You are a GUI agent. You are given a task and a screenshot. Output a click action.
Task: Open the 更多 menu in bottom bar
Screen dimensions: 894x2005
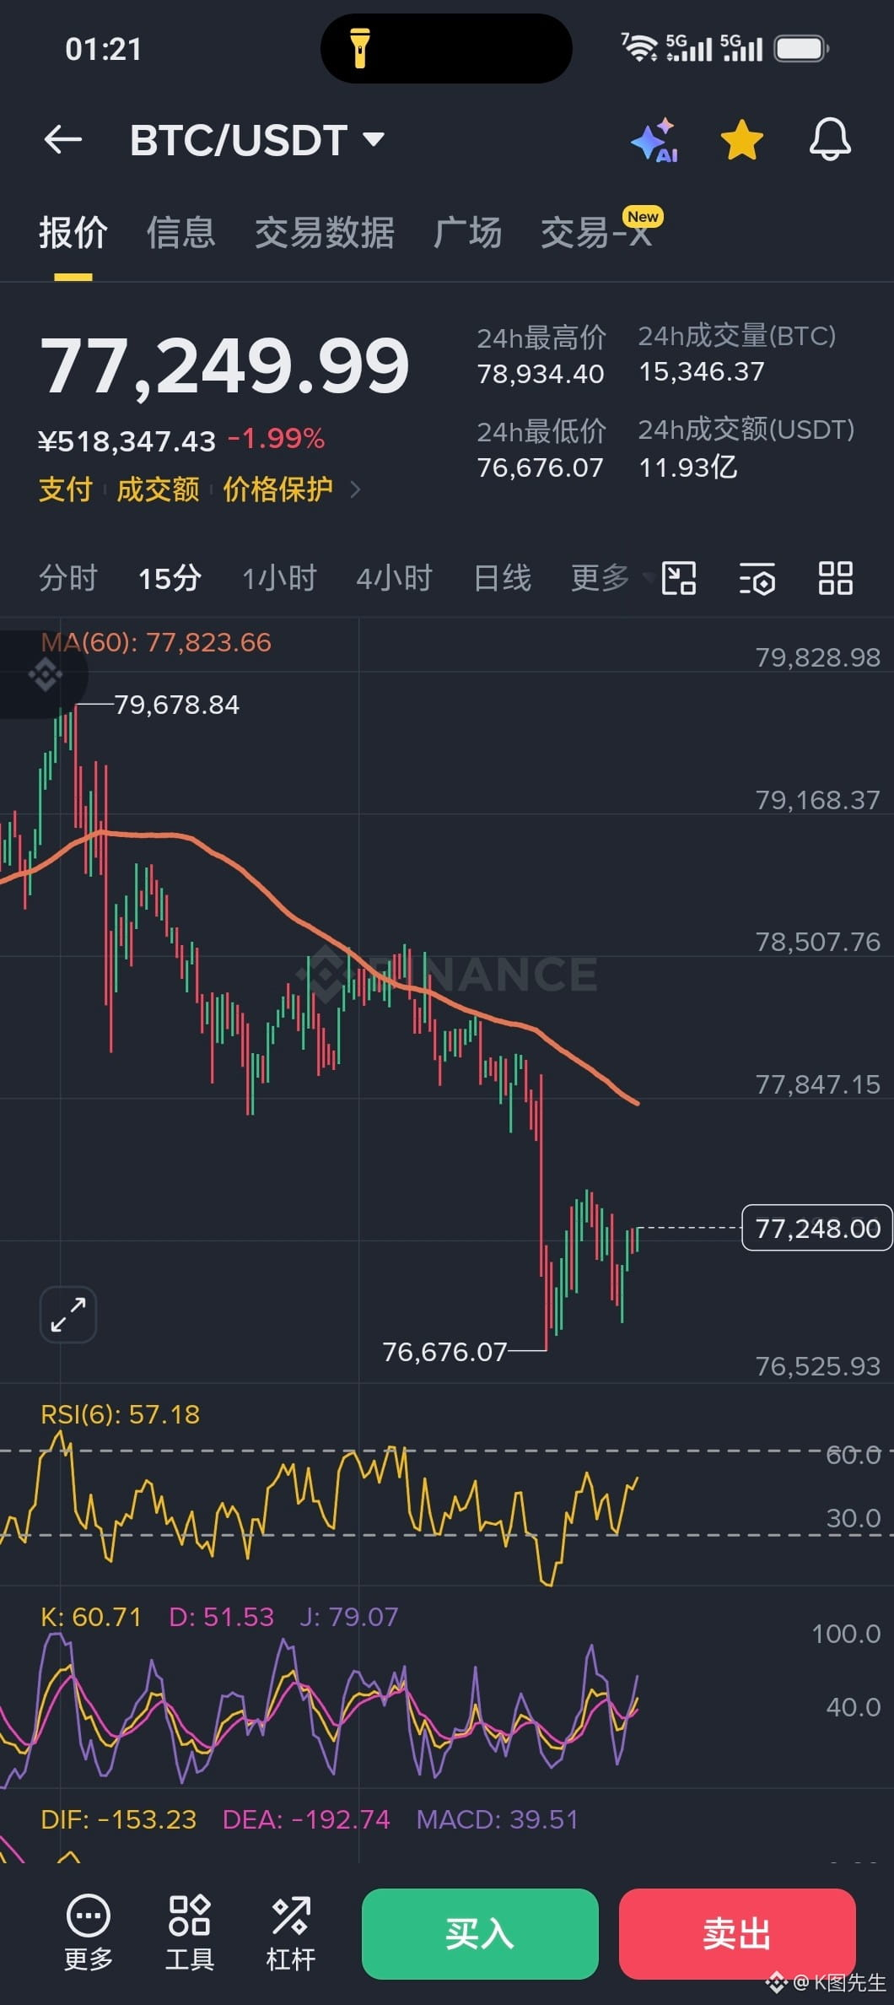click(x=89, y=1932)
